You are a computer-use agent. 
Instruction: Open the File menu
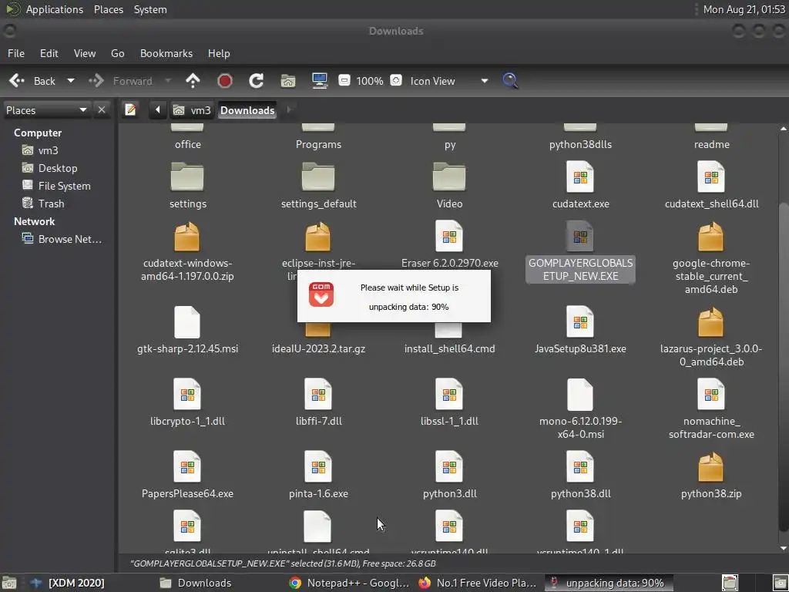point(16,53)
